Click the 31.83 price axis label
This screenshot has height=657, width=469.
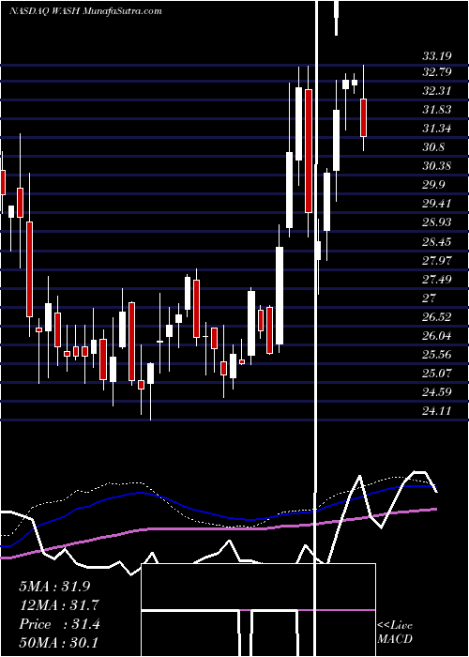(437, 110)
